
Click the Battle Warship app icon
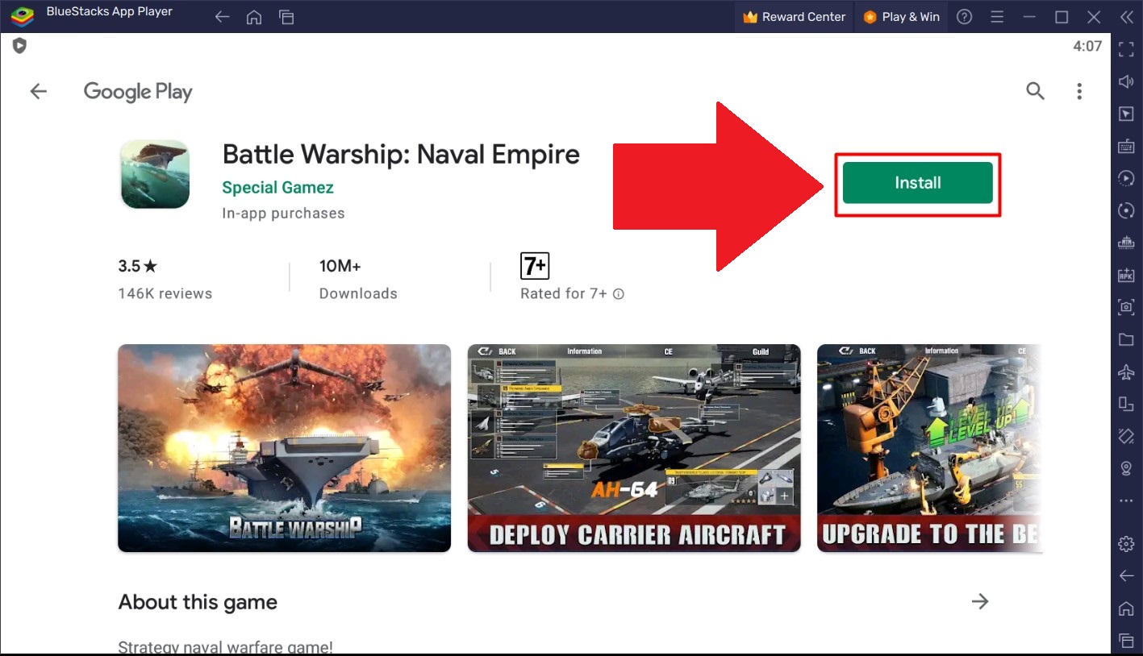[155, 174]
